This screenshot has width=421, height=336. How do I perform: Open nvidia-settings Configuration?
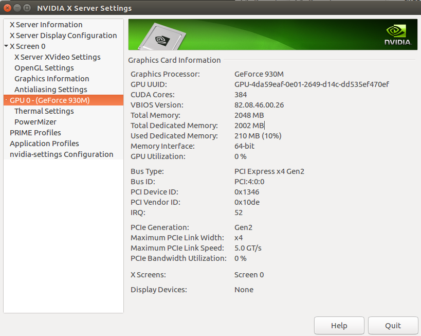(x=61, y=154)
